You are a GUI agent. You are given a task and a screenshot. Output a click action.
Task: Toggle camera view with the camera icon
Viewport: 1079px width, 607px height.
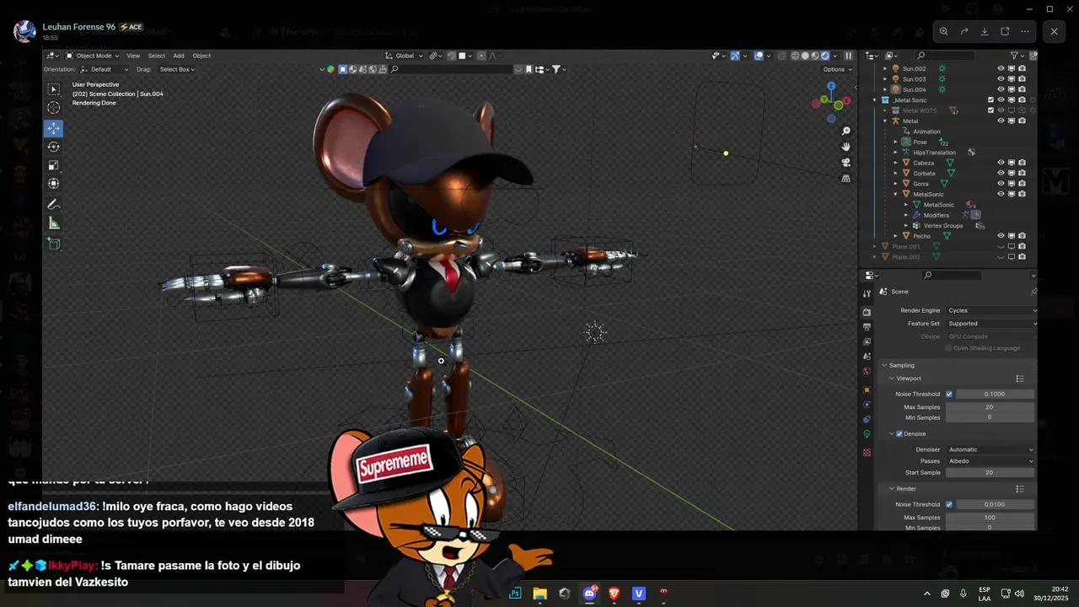pyautogui.click(x=846, y=163)
